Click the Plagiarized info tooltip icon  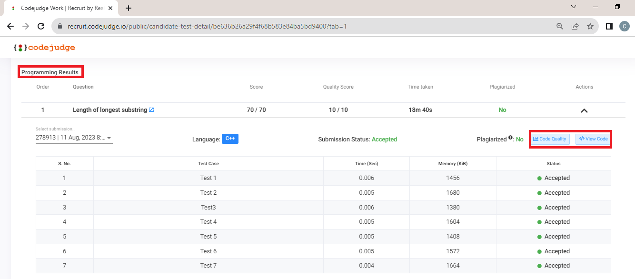[509, 137]
